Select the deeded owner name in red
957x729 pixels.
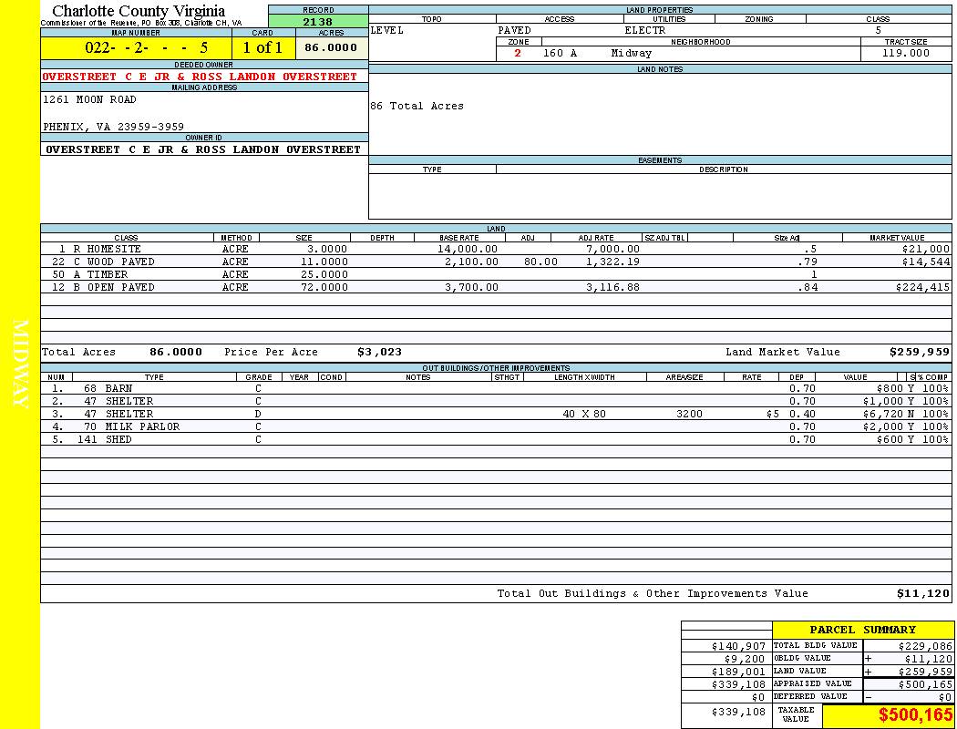point(200,77)
